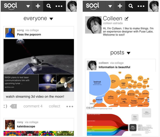Viewport: 160px width, 137px height.
Task: Open the Pass the popcorn post title
Action: click(29, 35)
